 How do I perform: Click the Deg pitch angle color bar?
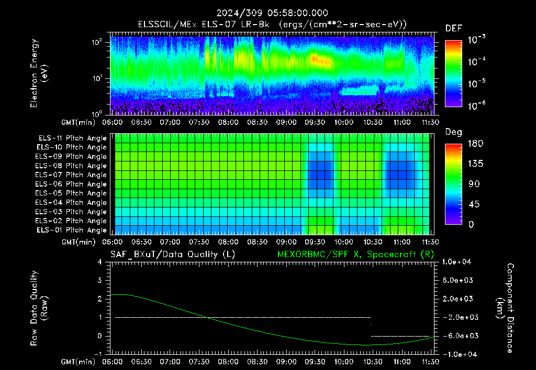[453, 184]
